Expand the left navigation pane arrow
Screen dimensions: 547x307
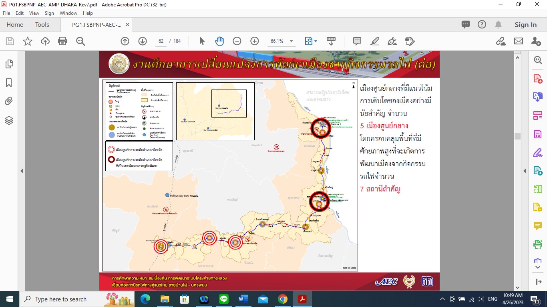pyautogui.click(x=22, y=171)
